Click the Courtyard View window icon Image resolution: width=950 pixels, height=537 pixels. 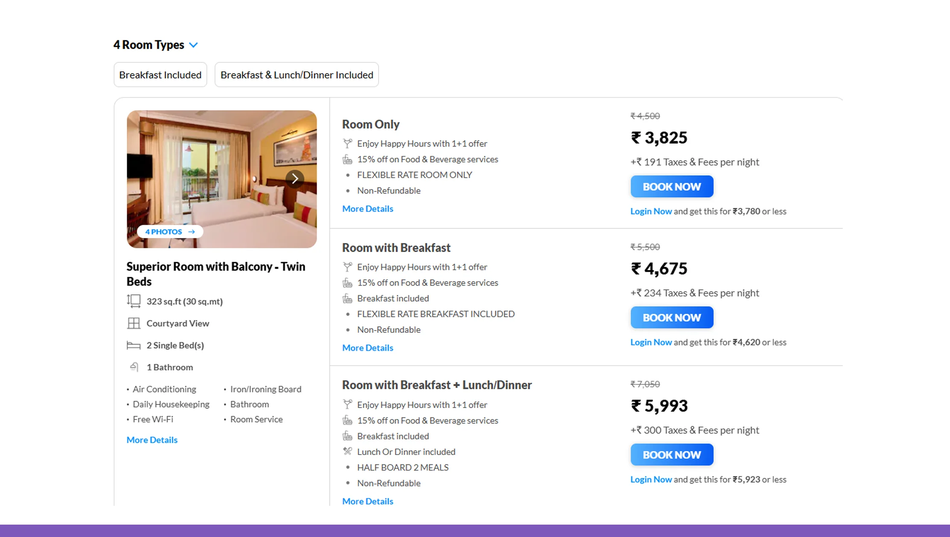click(x=134, y=323)
